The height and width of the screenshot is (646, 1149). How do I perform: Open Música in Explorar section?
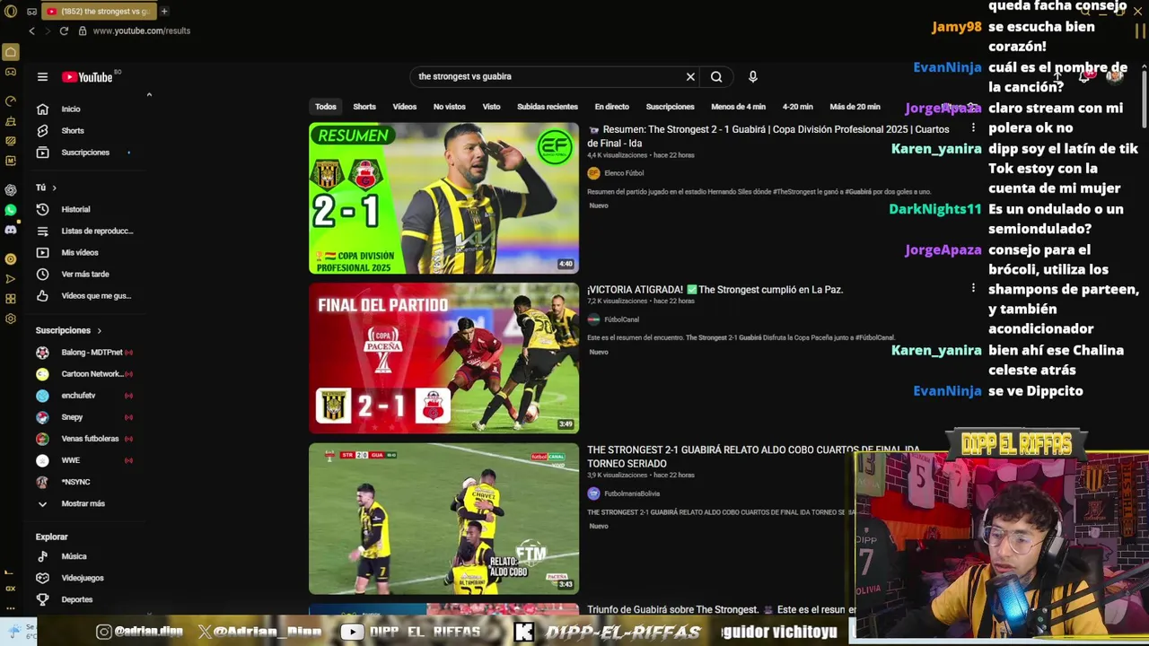click(74, 556)
